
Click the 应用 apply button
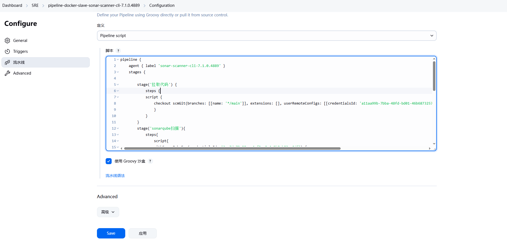(142, 233)
